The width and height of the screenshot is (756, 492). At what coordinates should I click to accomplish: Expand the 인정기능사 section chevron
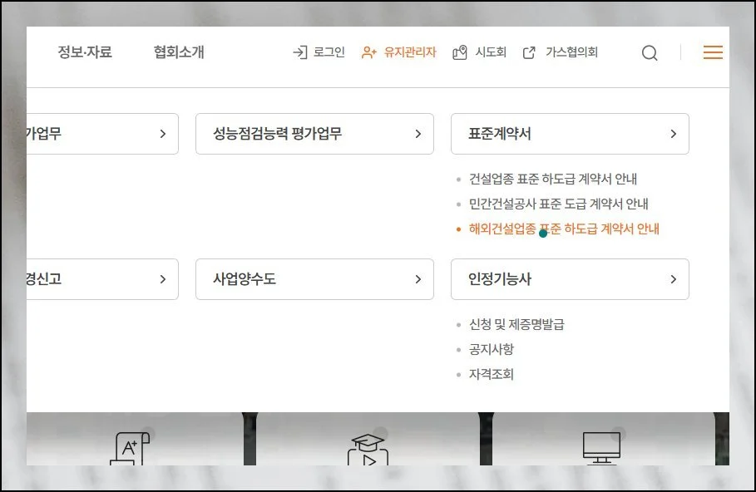pyautogui.click(x=674, y=279)
